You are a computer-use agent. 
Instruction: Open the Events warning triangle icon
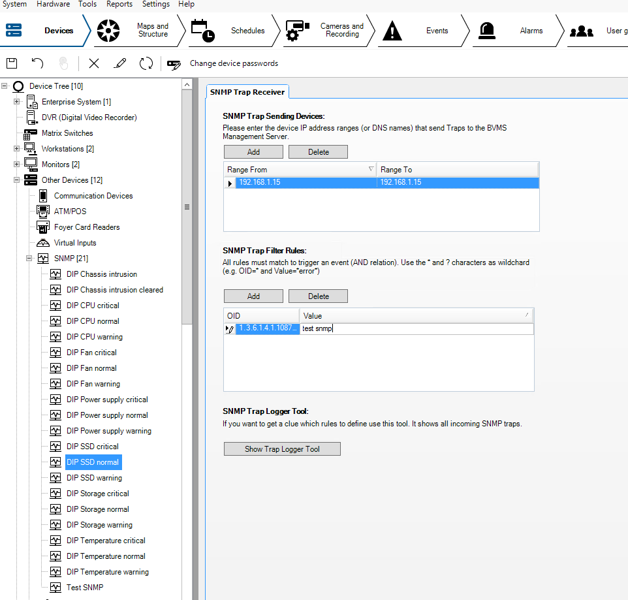[x=392, y=31]
